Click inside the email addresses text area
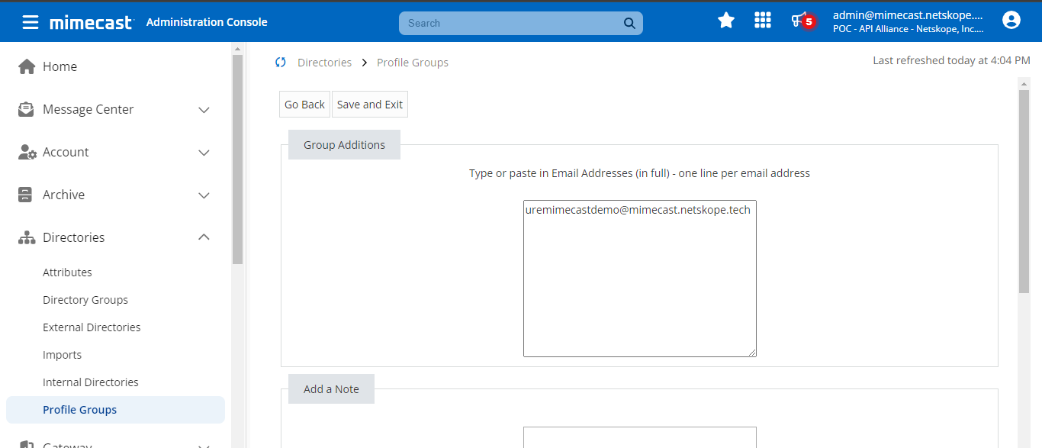1042x448 pixels. coord(640,279)
